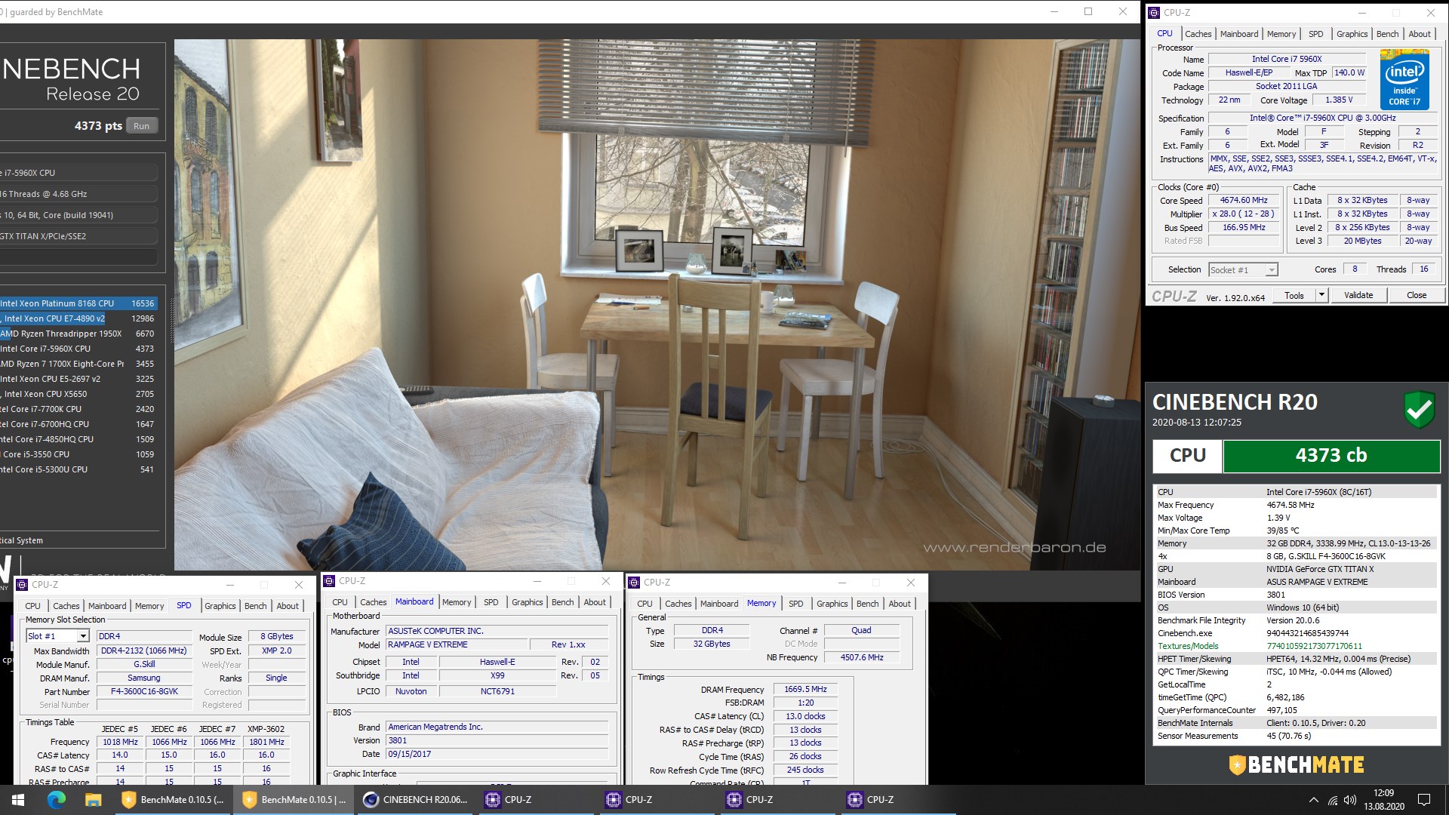The height and width of the screenshot is (815, 1449).
Task: Open Bench tab in top-right CPU-Z
Action: coord(1387,34)
